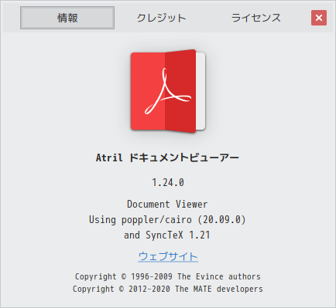Select the 情報 tab
This screenshot has height=308, width=336.
pos(67,18)
